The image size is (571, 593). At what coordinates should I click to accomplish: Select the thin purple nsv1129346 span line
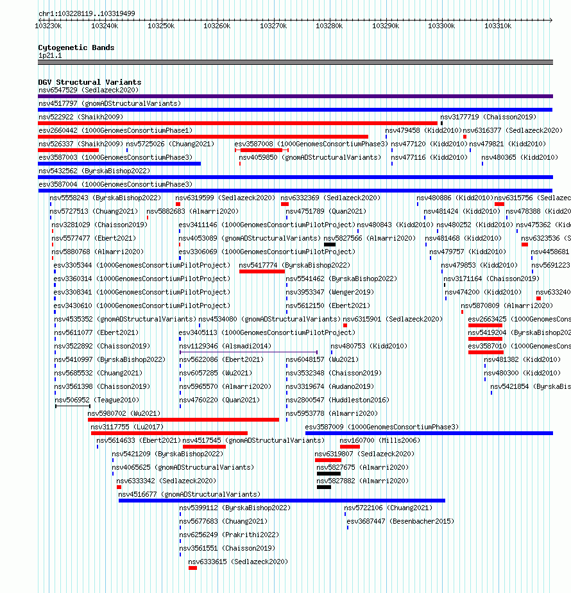point(248,352)
